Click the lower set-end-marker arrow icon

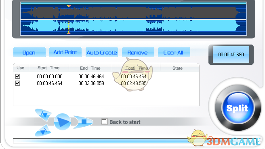(x=43, y=131)
